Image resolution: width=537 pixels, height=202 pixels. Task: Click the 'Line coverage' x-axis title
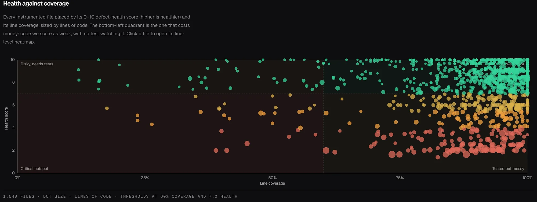pyautogui.click(x=272, y=183)
